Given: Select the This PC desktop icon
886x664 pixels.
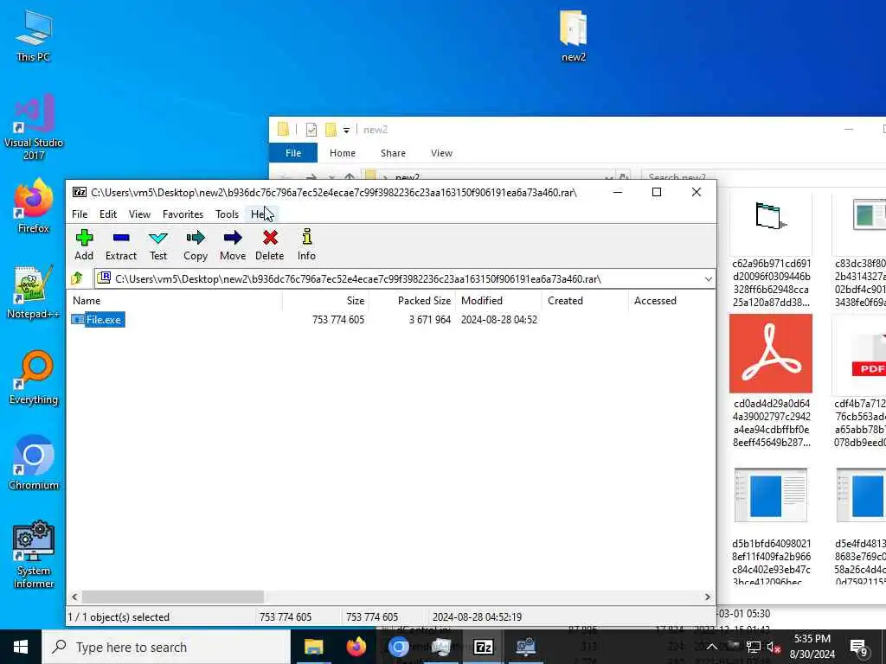Looking at the screenshot, I should point(34,36).
